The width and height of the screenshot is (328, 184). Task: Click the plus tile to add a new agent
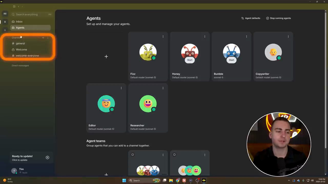click(106, 56)
